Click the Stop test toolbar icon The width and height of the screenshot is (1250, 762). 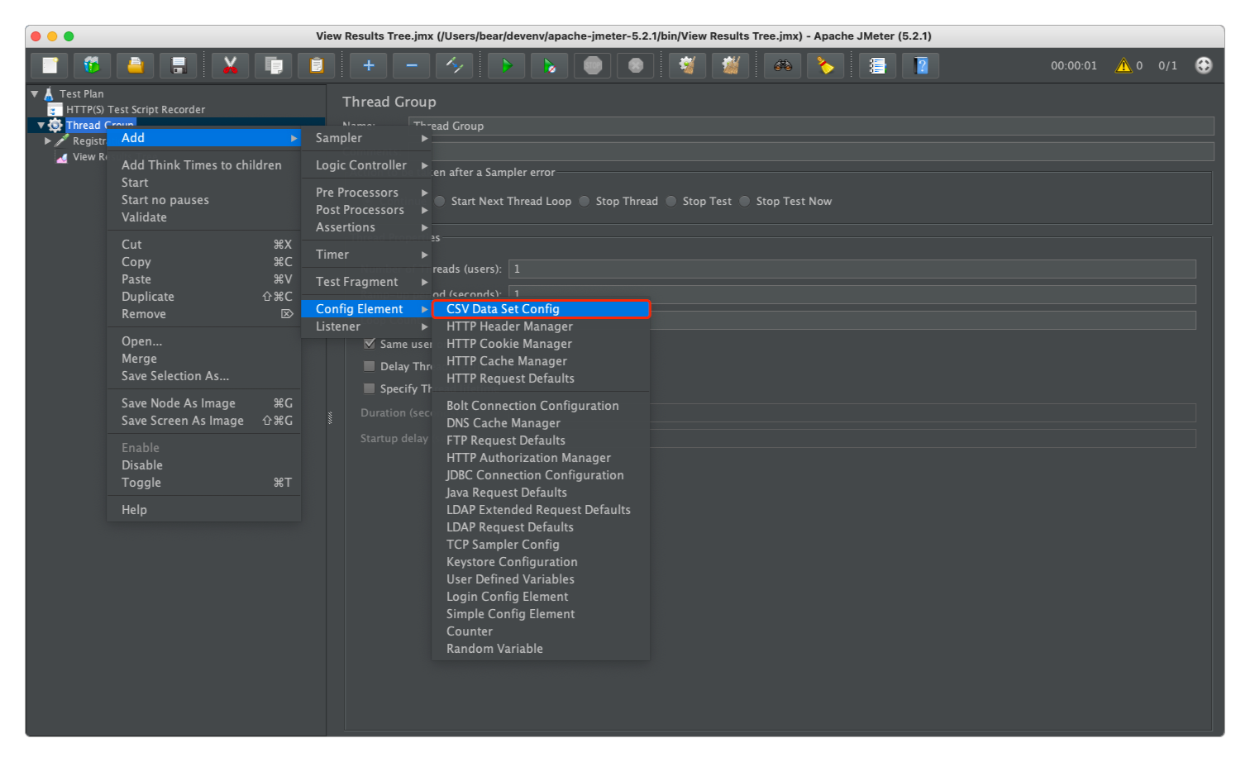[x=593, y=65]
